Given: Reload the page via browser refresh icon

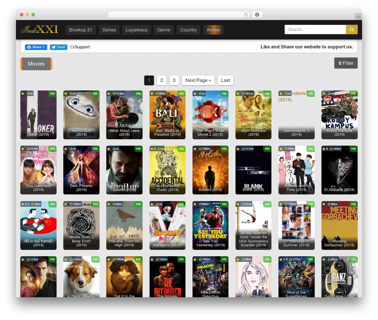Looking at the screenshot, I should [246, 15].
